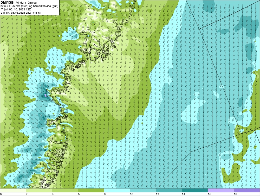Screen dimensions: 260x196
Task: Click the legend scale label 18
Action: 236,194
